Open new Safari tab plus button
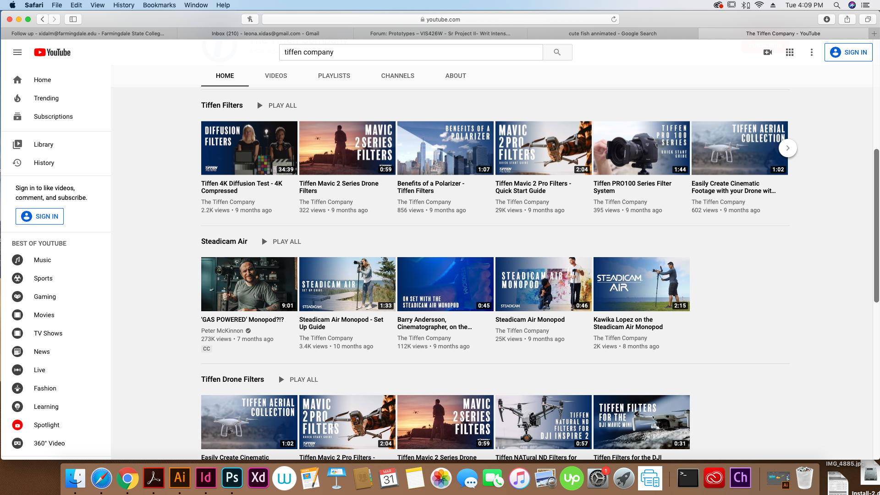The image size is (880, 495). [874, 33]
